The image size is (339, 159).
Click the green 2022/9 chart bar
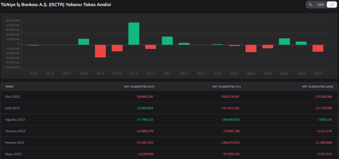301,43
